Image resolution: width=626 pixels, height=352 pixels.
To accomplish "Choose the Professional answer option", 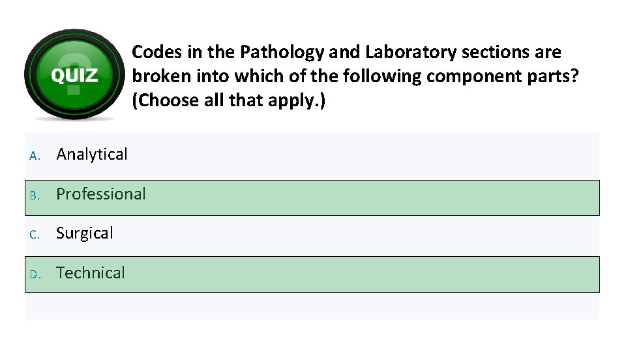I will point(101,194).
